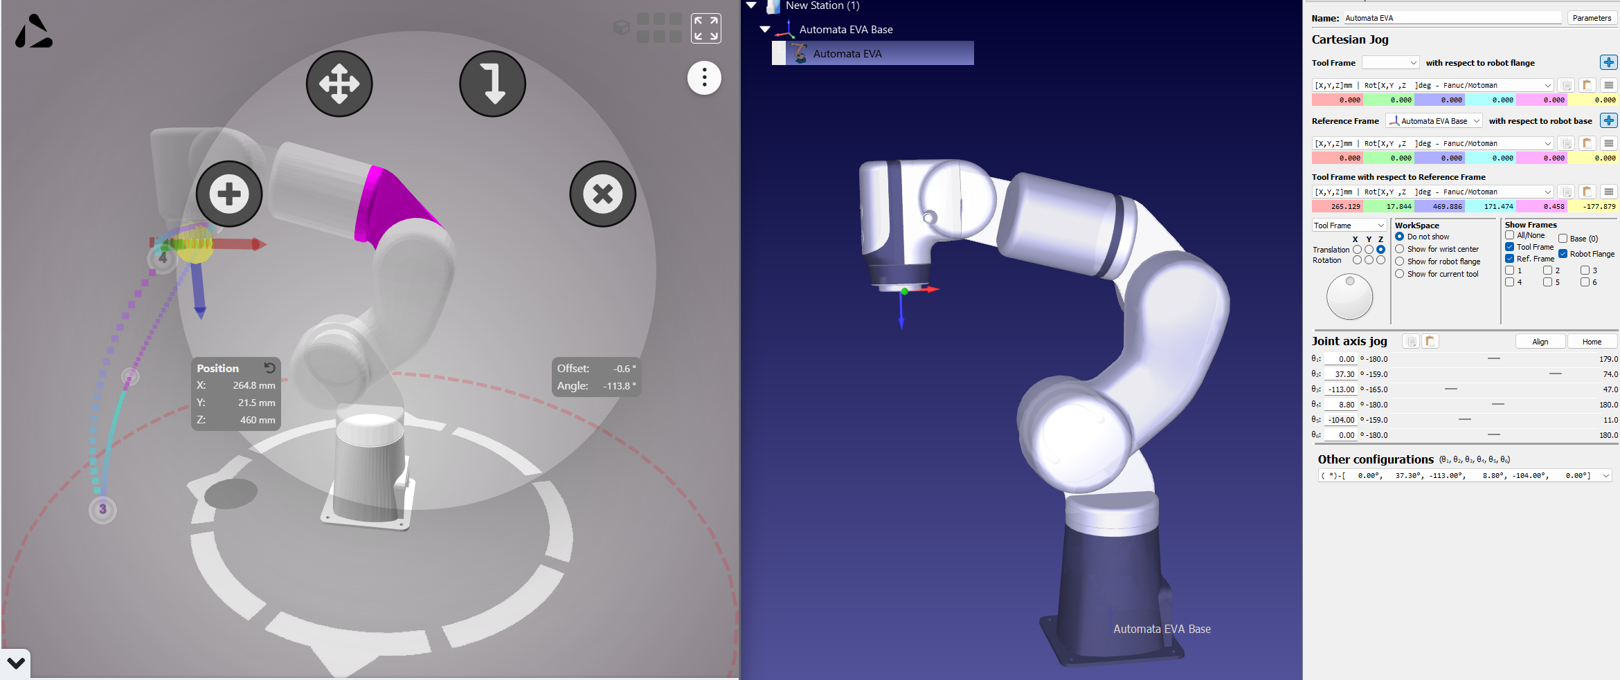Click the bottom-left chevron down button
The width and height of the screenshot is (1620, 680).
[x=16, y=664]
